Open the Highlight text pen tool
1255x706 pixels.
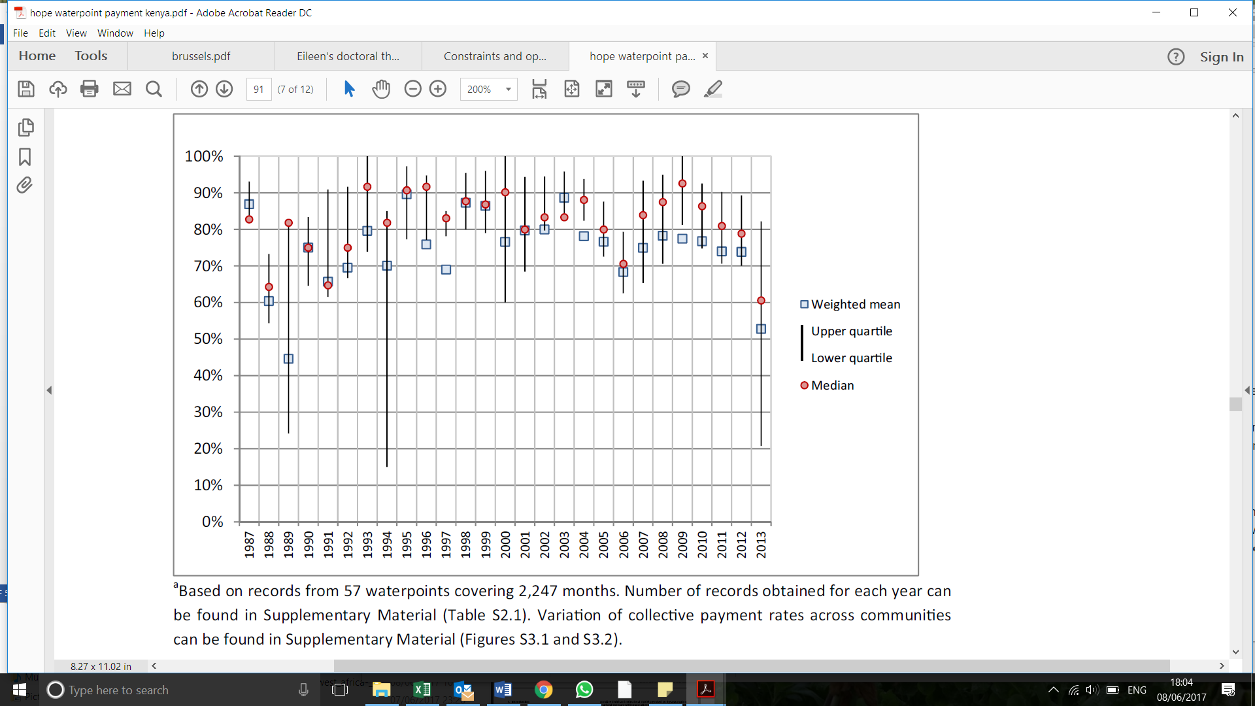click(713, 89)
